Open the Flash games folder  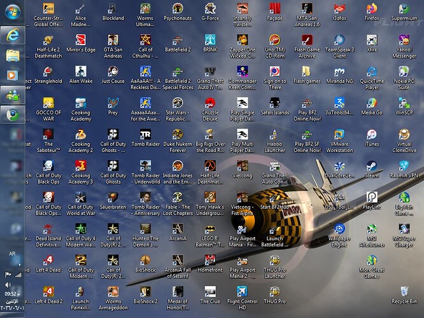(307, 75)
